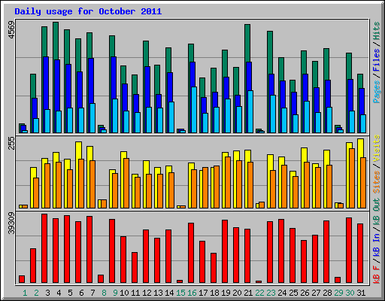Click day 18 on the x-axis
This screenshot has width=385, height=301.
[x=214, y=293]
